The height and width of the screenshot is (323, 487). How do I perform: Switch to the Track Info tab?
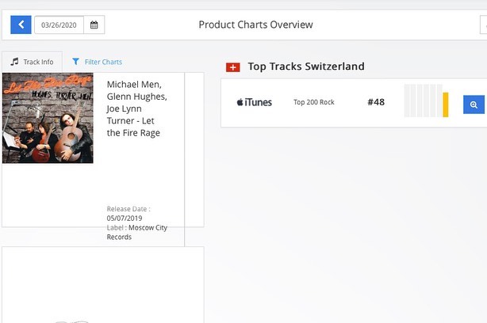[x=33, y=61]
